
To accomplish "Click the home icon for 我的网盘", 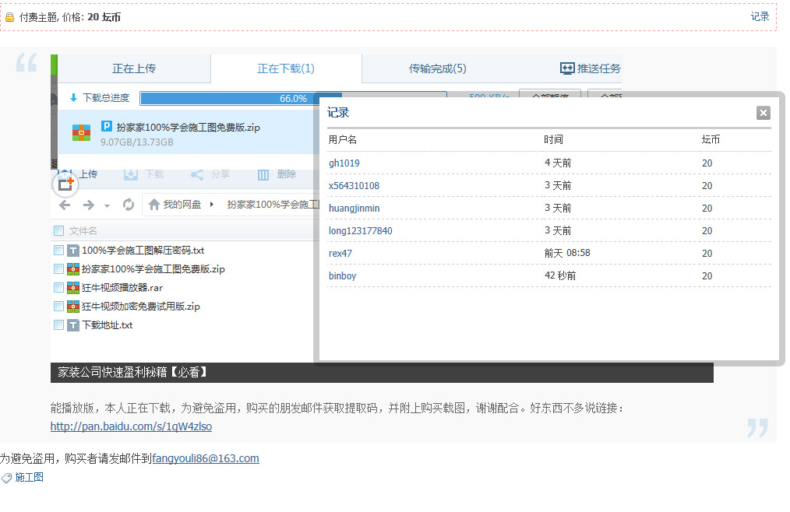I will 154,205.
